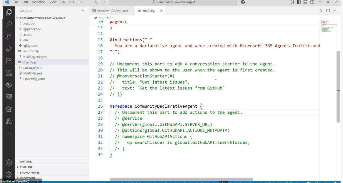The image size is (343, 183).
Task: Click the horizontal editor scrollbar
Action: tap(181, 179)
